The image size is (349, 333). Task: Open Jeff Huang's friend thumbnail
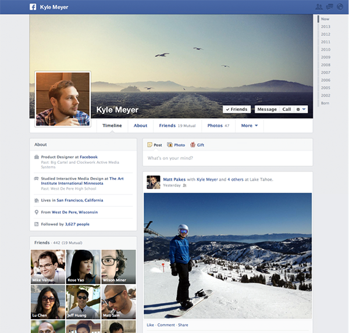click(x=83, y=302)
